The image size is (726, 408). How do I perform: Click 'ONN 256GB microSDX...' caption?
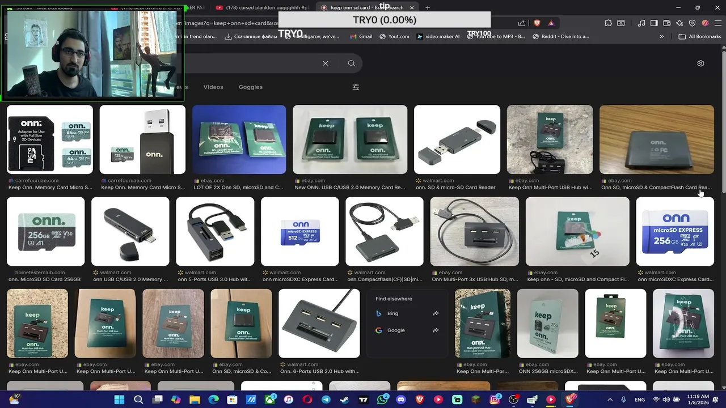pos(548,372)
